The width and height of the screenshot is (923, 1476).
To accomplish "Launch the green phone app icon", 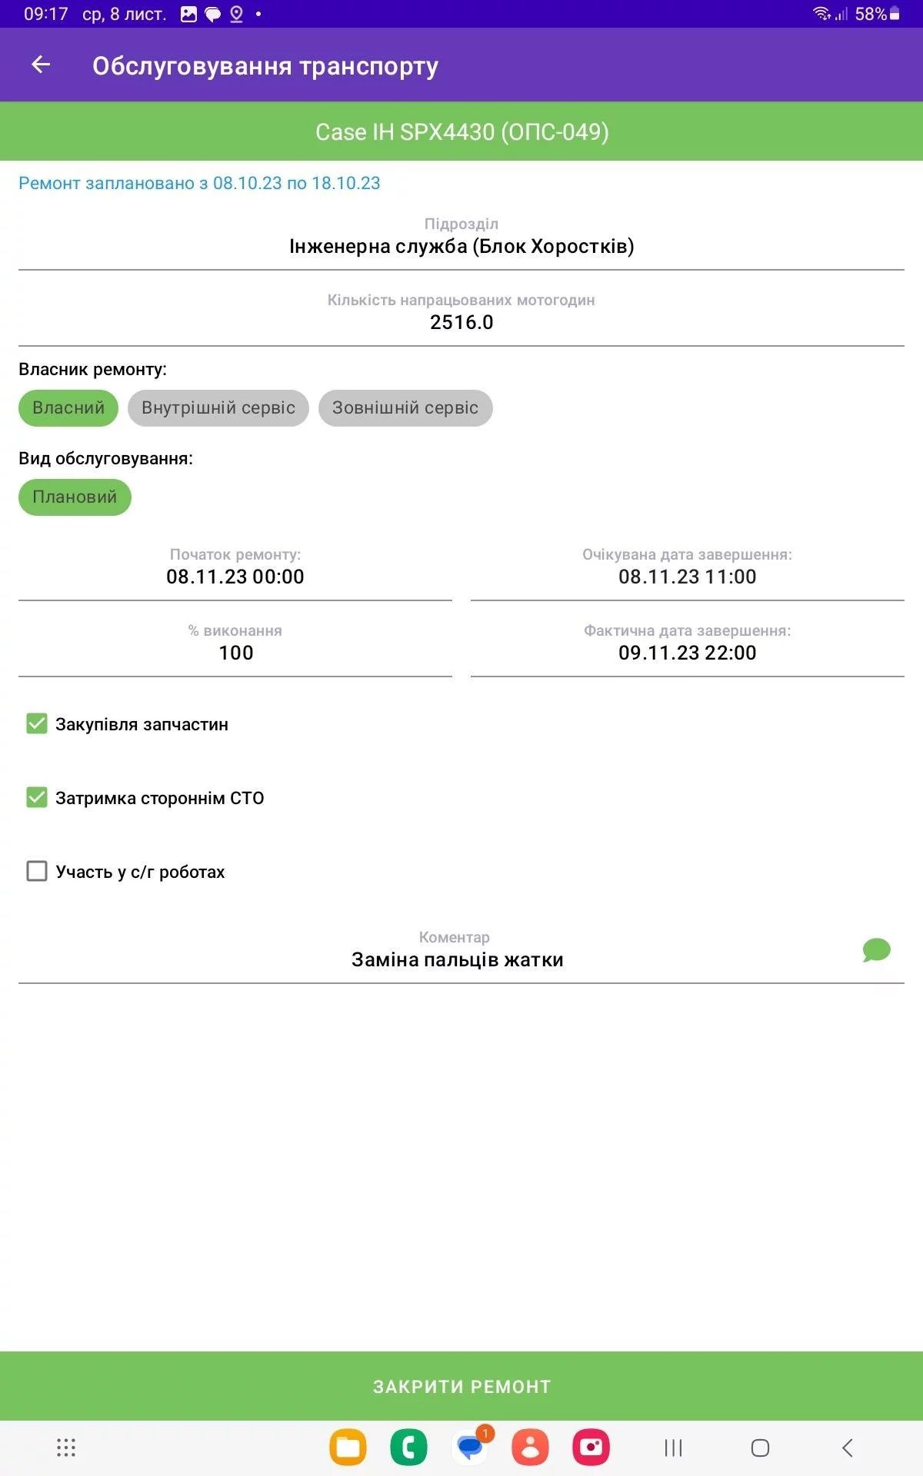I will (408, 1448).
